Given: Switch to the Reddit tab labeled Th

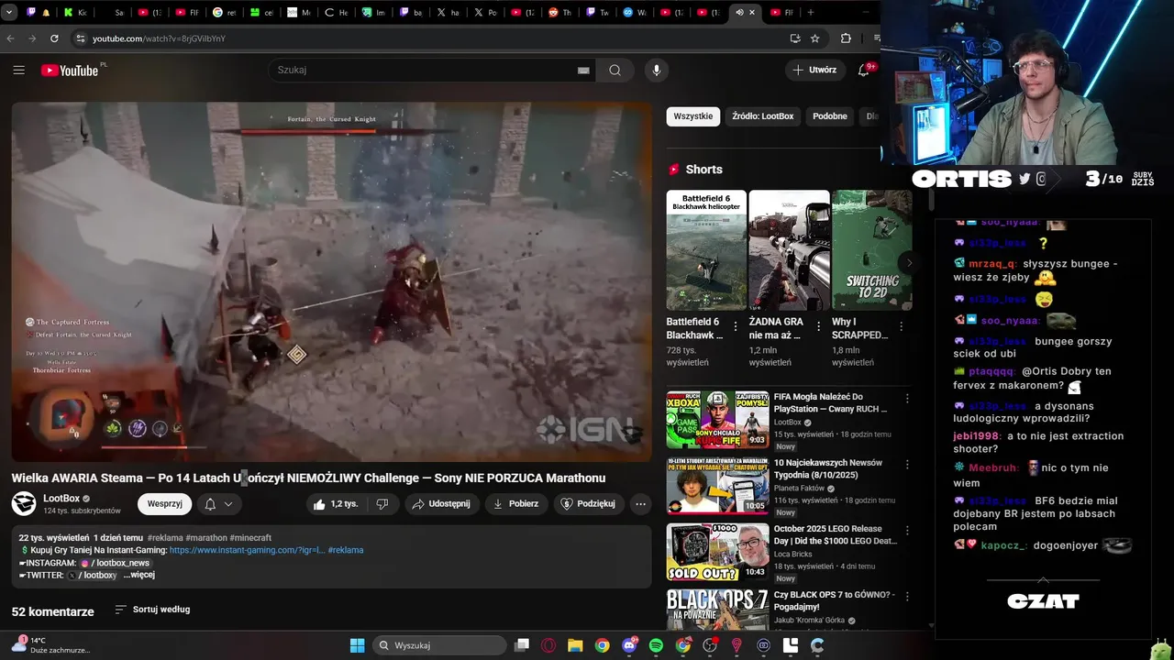Looking at the screenshot, I should point(559,13).
